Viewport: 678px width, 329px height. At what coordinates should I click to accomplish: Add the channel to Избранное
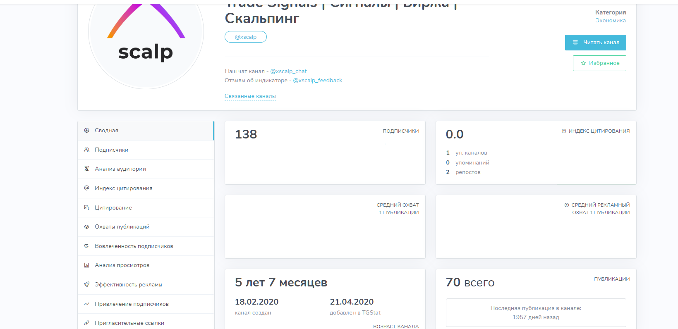pyautogui.click(x=599, y=63)
